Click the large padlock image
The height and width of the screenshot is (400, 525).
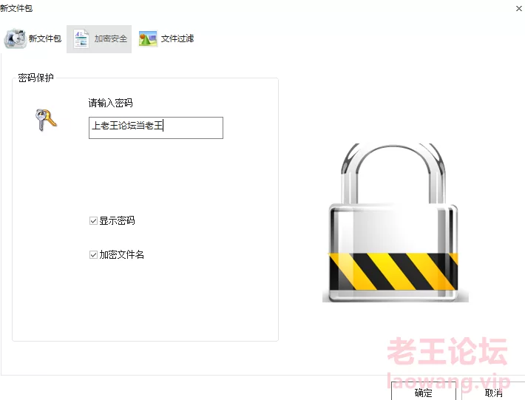[x=395, y=223]
